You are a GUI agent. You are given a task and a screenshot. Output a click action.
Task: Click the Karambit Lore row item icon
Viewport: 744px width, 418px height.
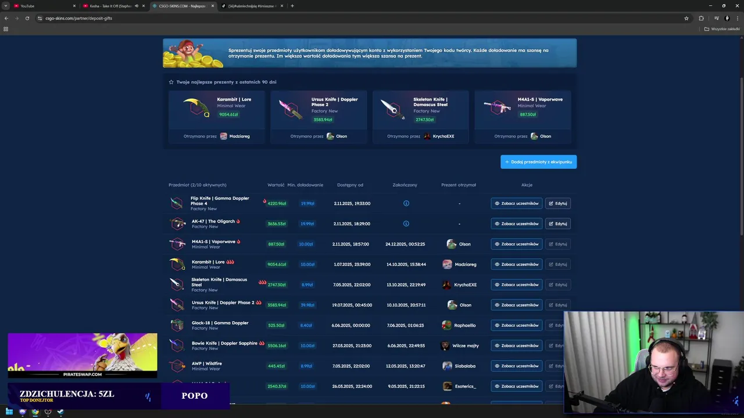177,264
